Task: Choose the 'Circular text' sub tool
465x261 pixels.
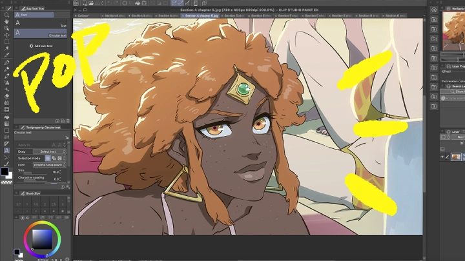Action: point(41,33)
